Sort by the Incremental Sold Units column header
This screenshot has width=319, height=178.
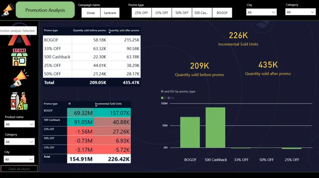coord(108,104)
